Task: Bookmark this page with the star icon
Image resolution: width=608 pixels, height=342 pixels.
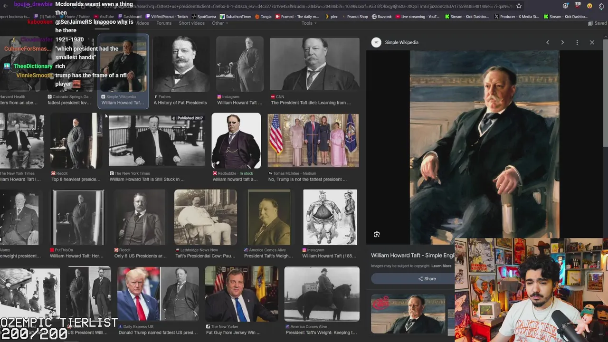Action: point(519,6)
